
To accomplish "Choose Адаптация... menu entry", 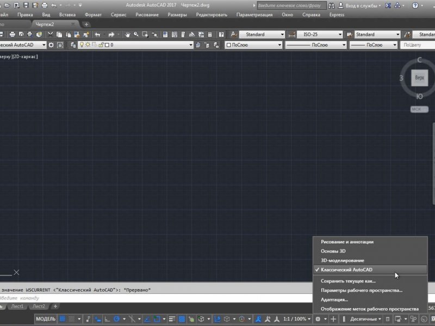I will [370, 300].
